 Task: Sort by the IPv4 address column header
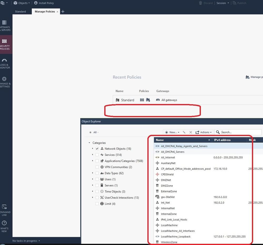point(229,140)
